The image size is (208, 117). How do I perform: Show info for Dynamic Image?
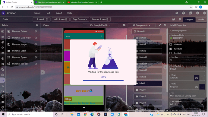pos(36,44)
